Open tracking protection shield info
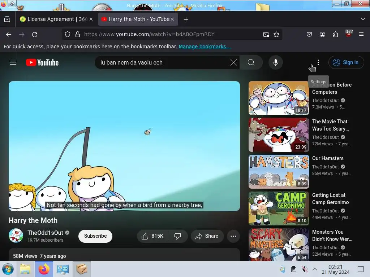This screenshot has width=370, height=277. pyautogui.click(x=68, y=34)
